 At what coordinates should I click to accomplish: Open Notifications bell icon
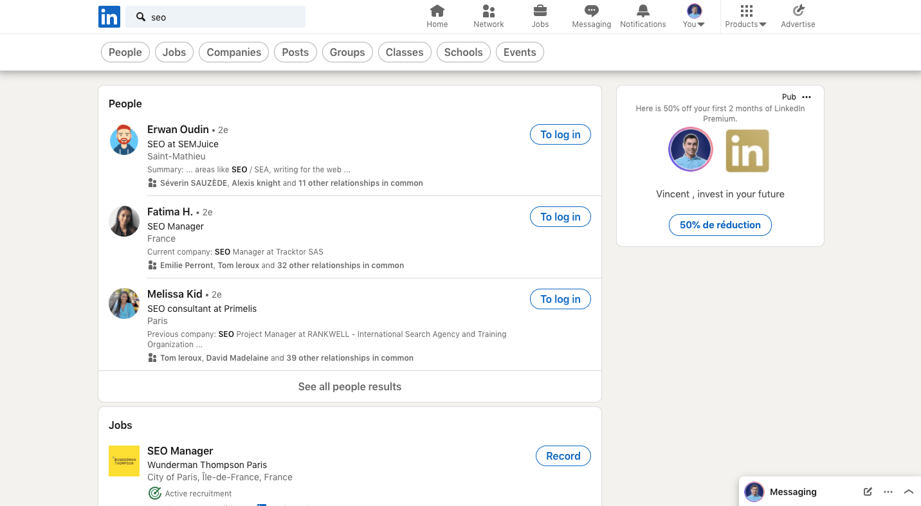(x=643, y=11)
